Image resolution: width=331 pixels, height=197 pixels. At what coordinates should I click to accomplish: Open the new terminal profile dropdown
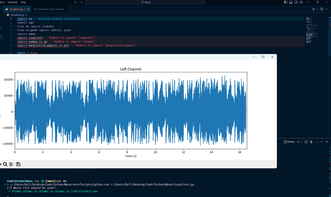[x=301, y=142]
